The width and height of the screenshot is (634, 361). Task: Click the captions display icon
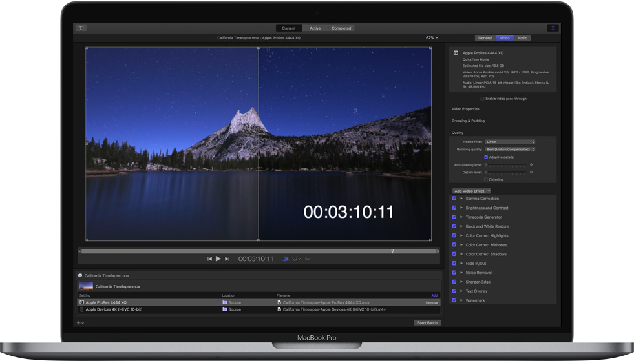click(308, 259)
